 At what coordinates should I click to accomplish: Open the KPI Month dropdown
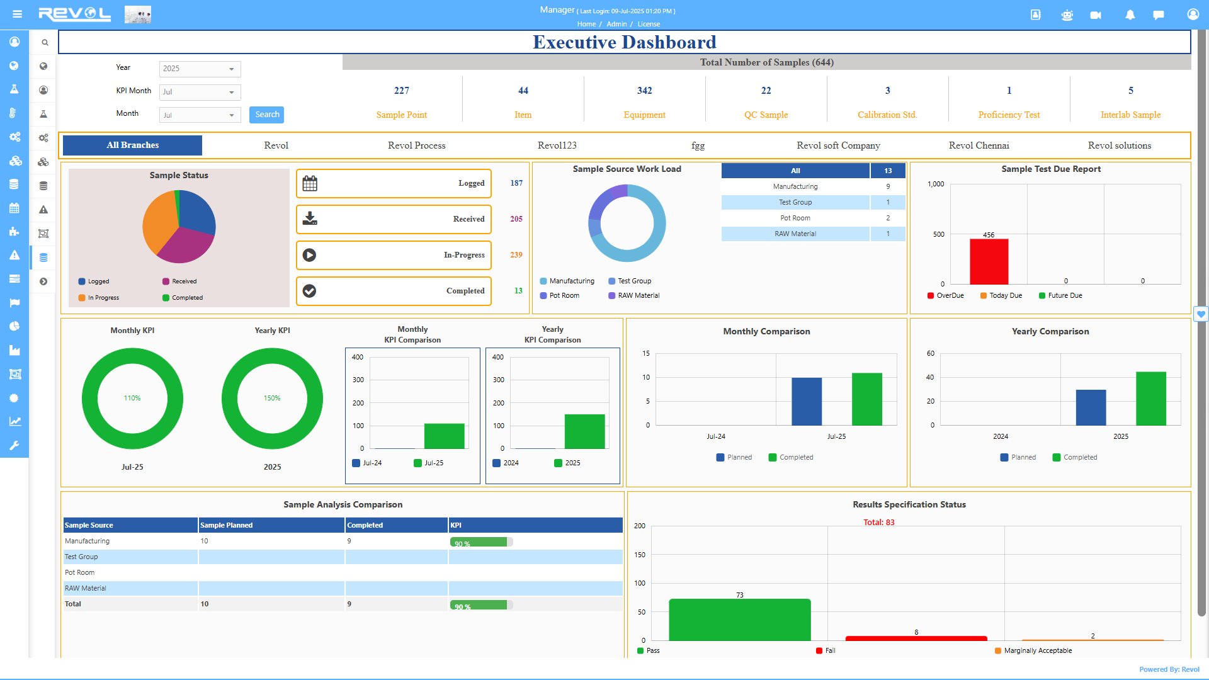[x=200, y=92]
